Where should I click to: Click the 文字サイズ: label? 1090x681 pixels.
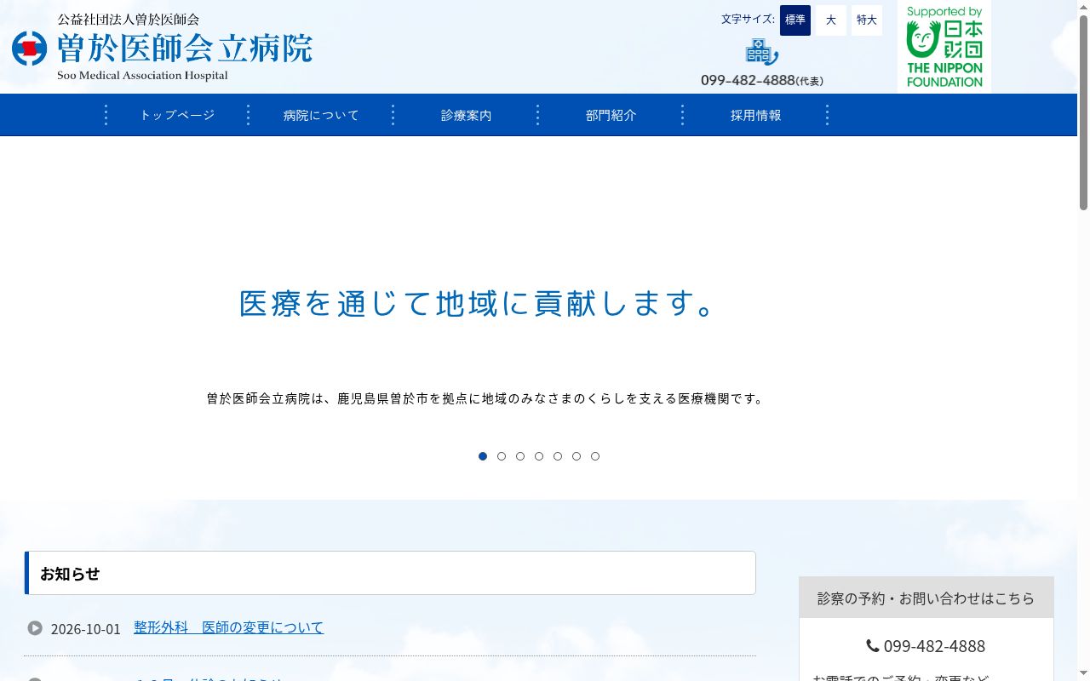point(748,19)
